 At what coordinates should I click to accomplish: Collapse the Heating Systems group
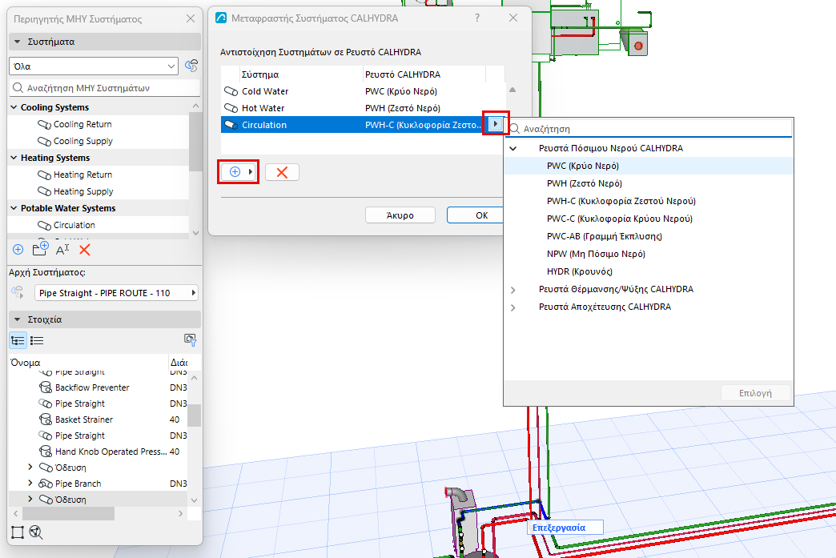(x=14, y=158)
